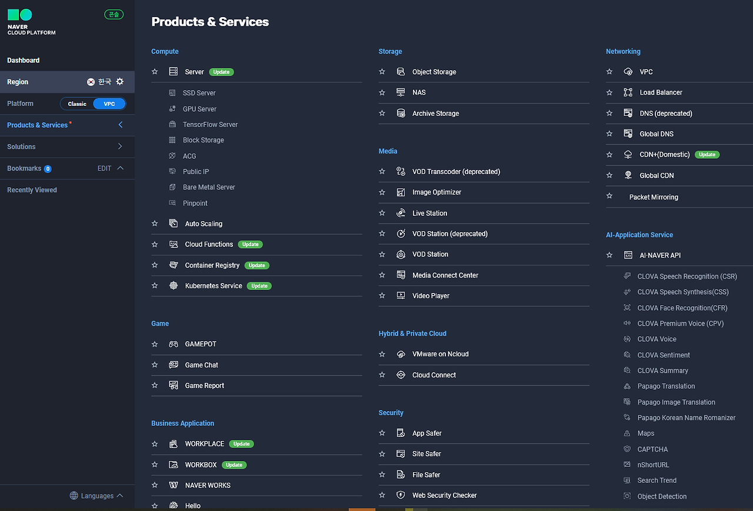
Task: Click the Auto Scaling icon
Action: pos(174,223)
